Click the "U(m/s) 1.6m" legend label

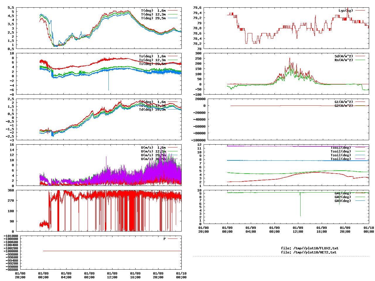(153, 148)
